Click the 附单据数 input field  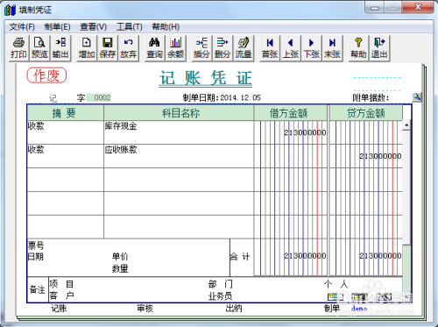coord(401,98)
